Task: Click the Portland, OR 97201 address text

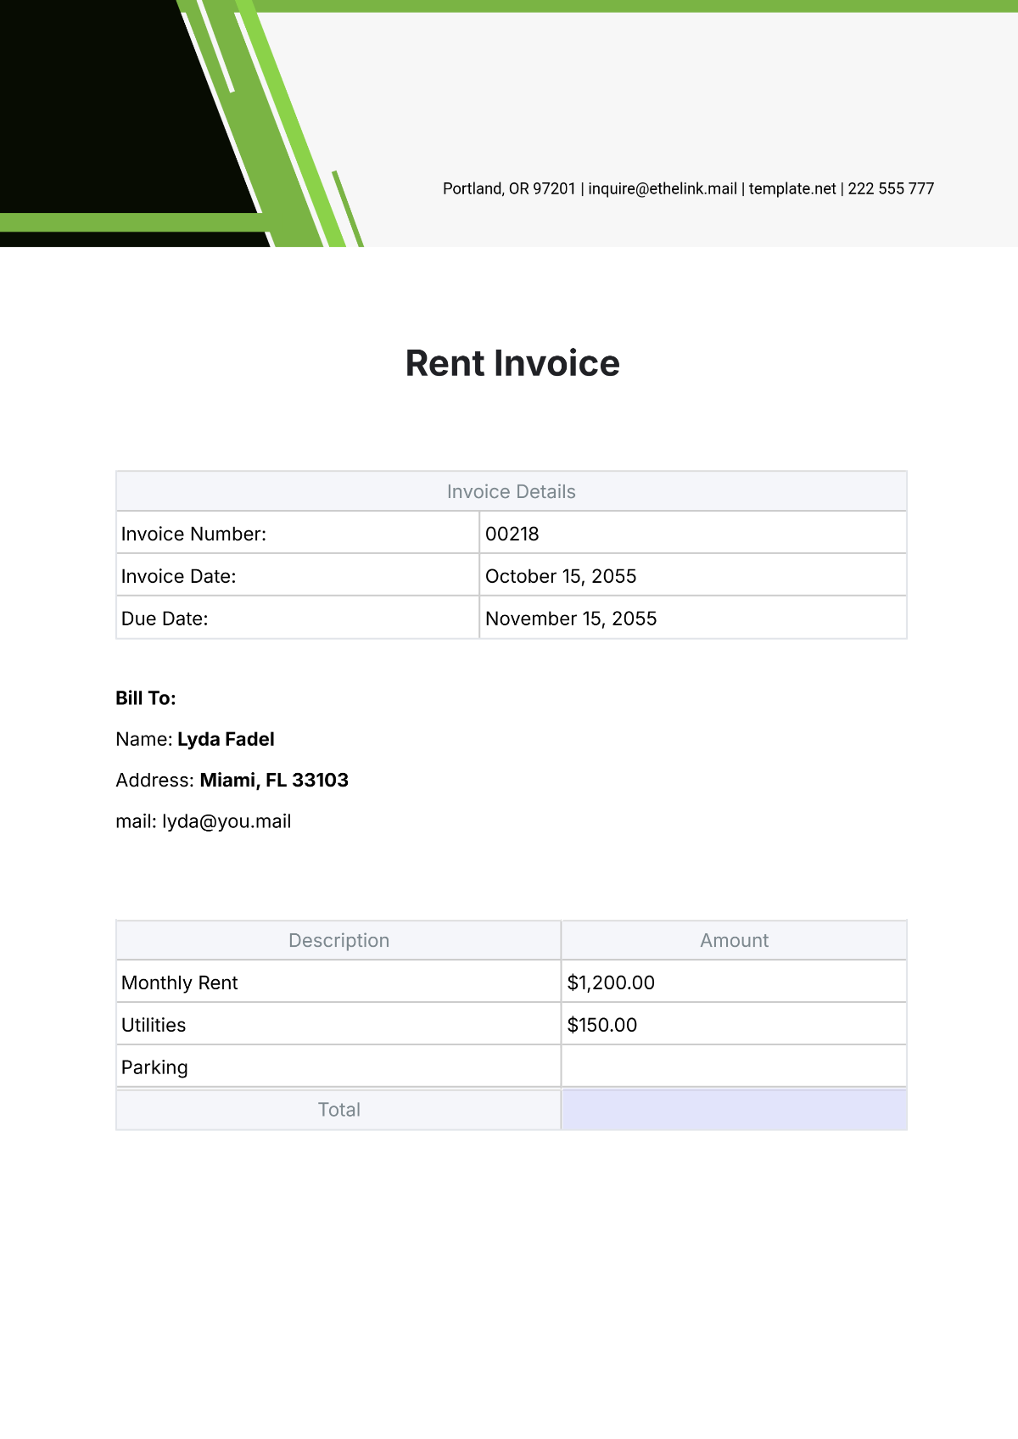Action: [x=508, y=188]
